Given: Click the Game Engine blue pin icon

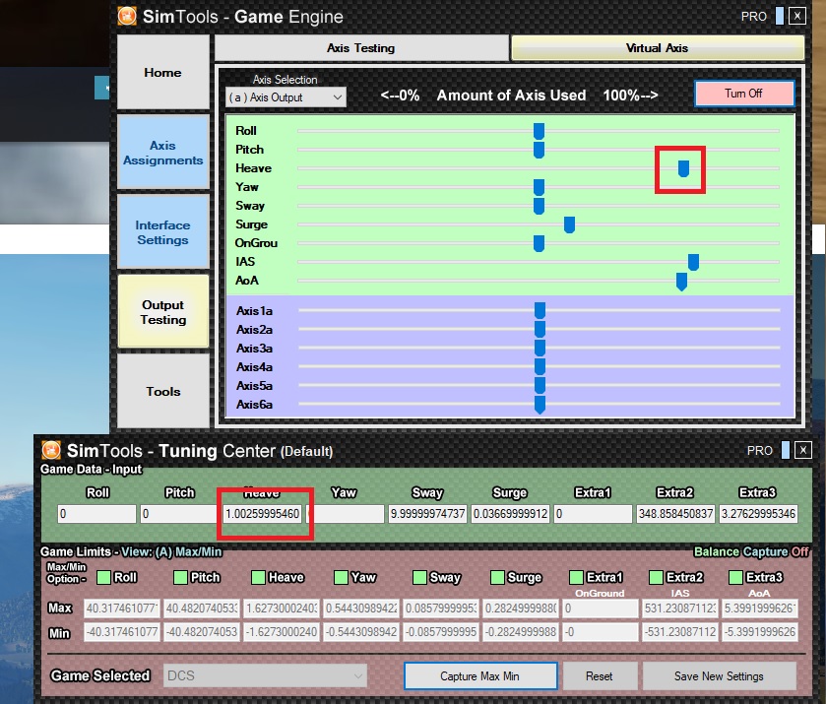Looking at the screenshot, I should (x=780, y=16).
